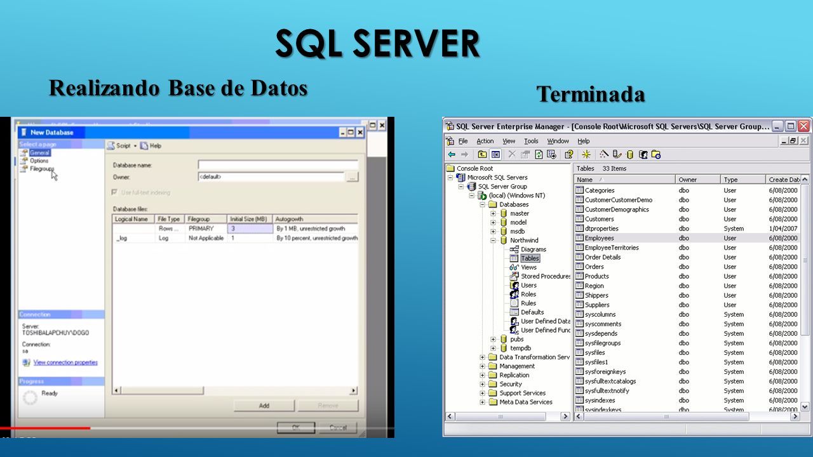Open the Help menu in Enterprise Manager
Image resolution: width=813 pixels, height=457 pixels.
(584, 141)
